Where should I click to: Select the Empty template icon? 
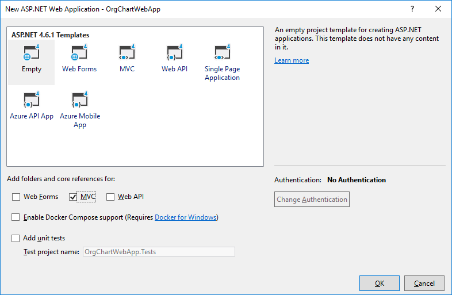pos(32,52)
